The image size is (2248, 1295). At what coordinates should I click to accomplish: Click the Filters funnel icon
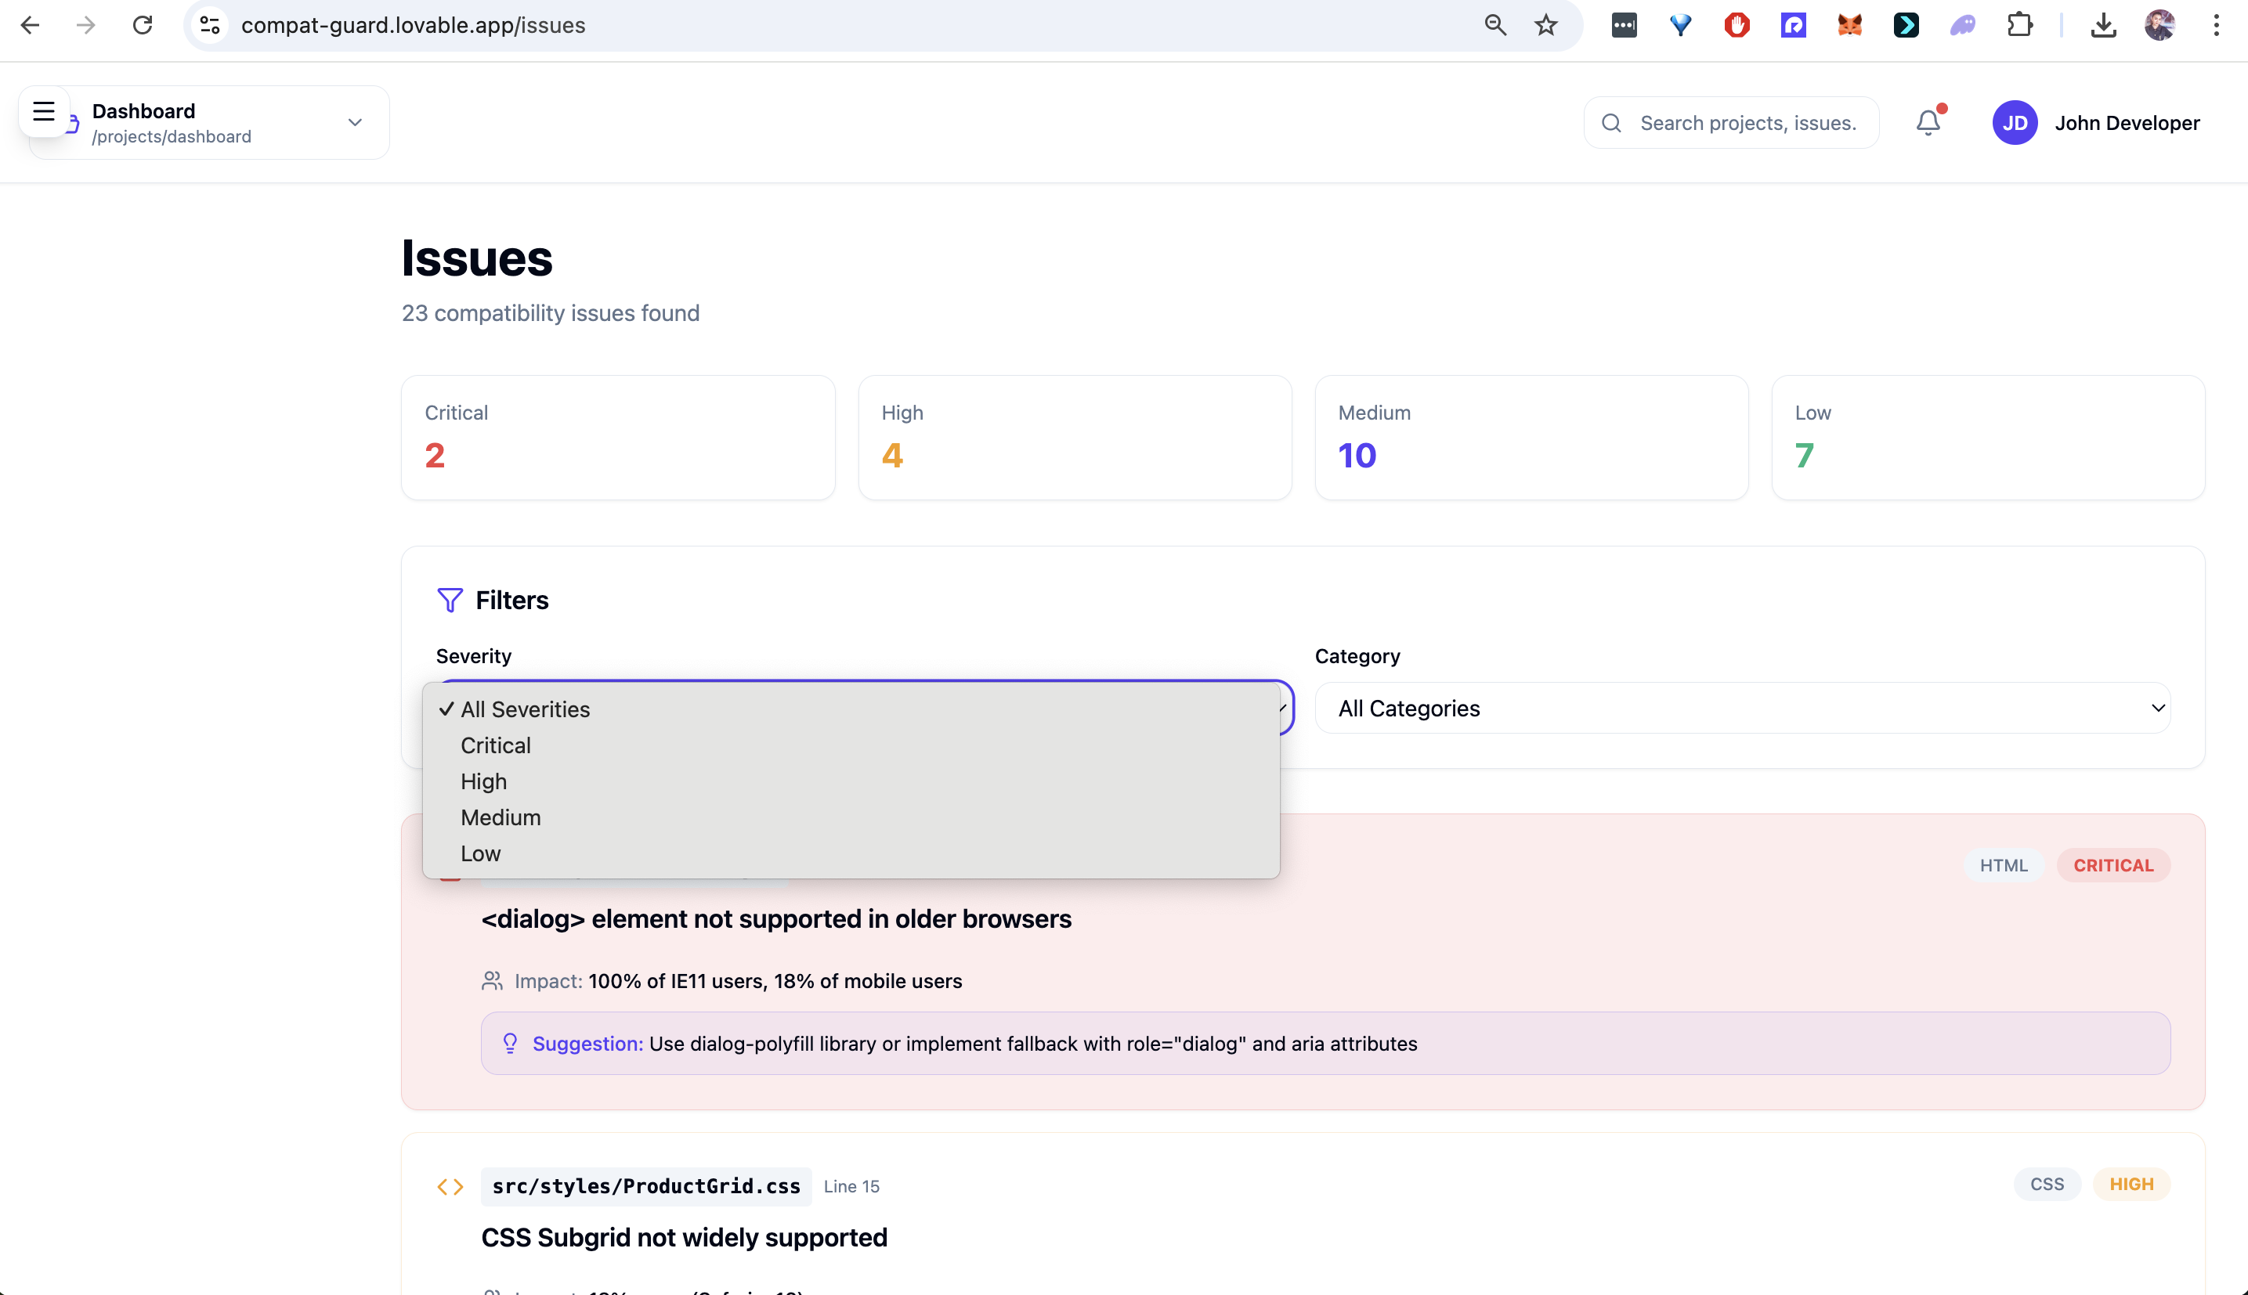[x=450, y=601]
